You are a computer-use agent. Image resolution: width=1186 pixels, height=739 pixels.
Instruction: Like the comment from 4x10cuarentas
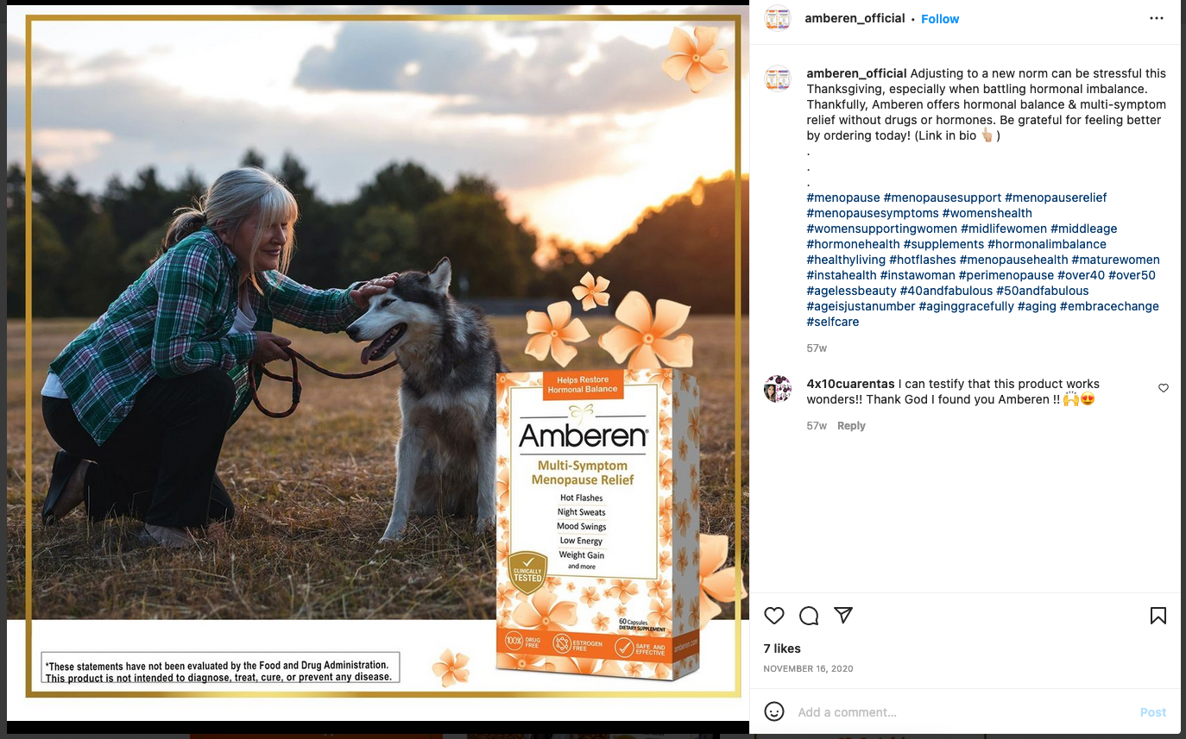(x=1164, y=388)
